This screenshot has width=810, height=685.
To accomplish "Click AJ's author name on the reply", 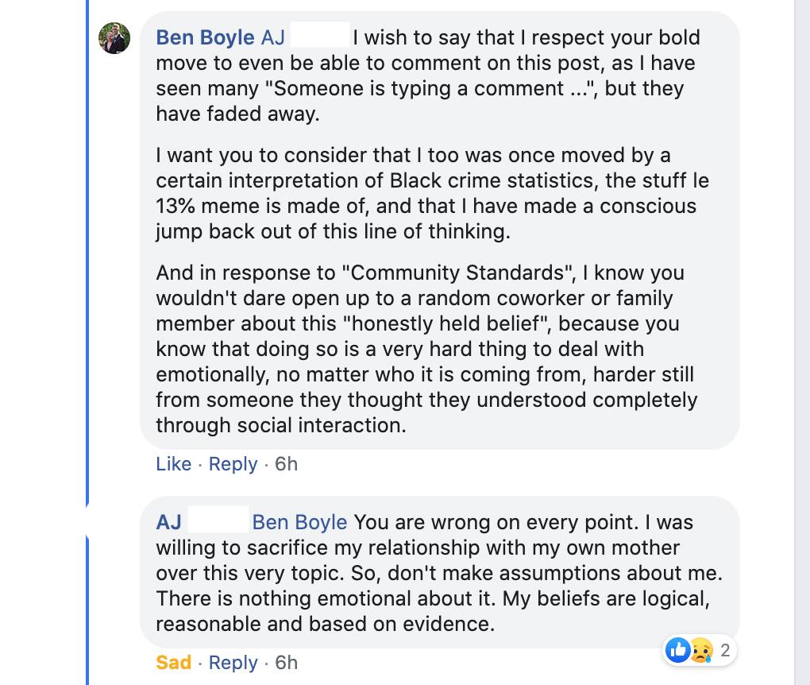I will coord(169,522).
